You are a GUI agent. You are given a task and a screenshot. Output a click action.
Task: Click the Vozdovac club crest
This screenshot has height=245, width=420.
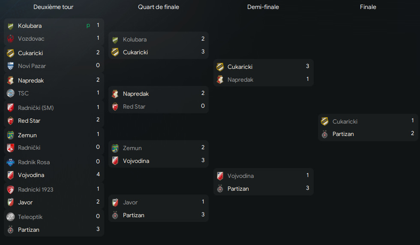click(11, 39)
